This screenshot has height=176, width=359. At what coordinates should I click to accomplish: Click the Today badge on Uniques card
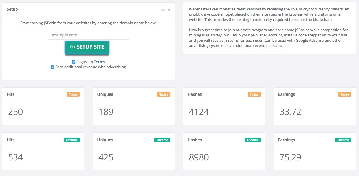pyautogui.click(x=164, y=94)
